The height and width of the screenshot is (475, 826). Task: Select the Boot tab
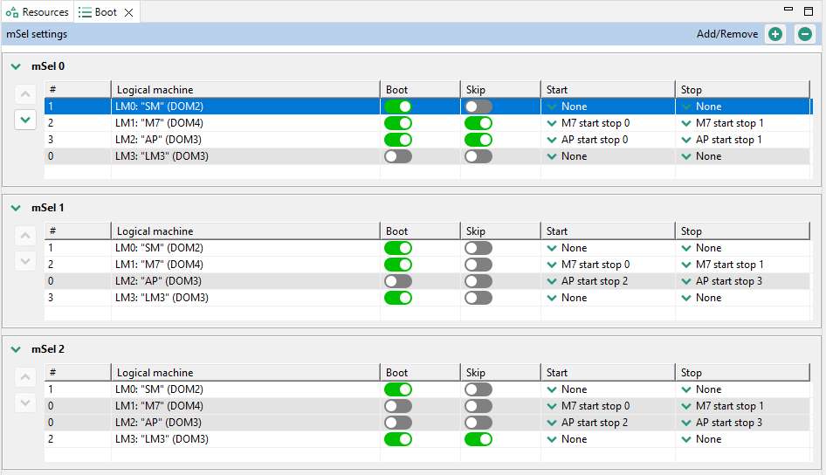pyautogui.click(x=98, y=12)
